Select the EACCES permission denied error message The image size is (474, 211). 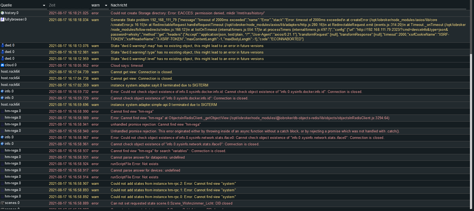click(x=187, y=13)
